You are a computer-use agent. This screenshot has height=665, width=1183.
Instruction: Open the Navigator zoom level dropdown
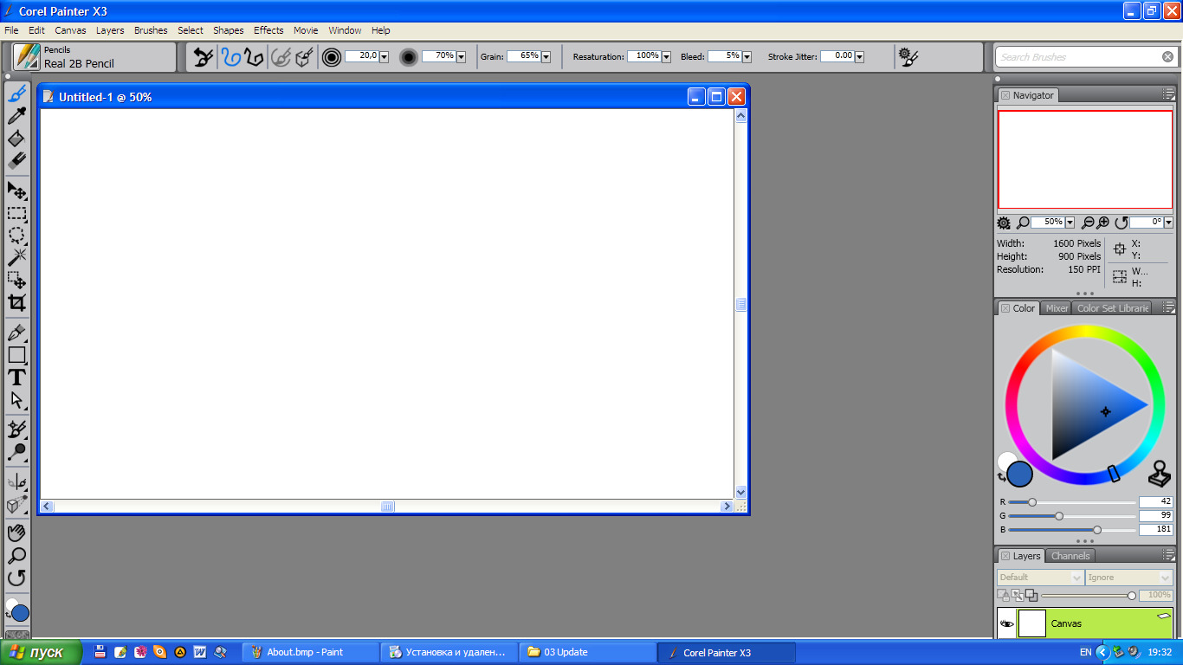[x=1070, y=223]
